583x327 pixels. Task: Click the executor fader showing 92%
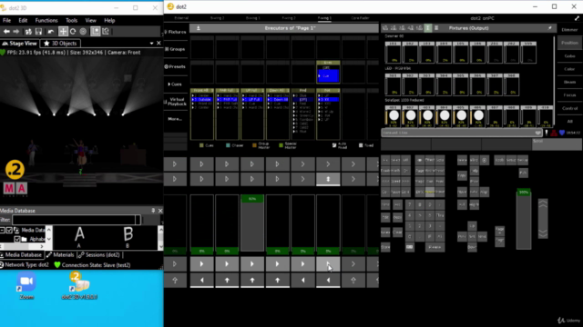(252, 223)
